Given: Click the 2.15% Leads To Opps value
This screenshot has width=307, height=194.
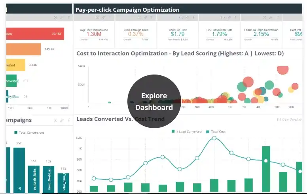Looking at the screenshot, I should click(x=261, y=34).
